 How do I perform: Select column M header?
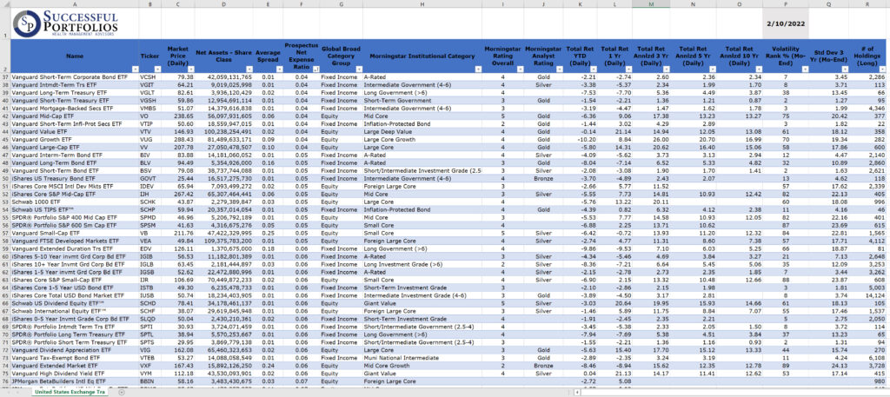click(x=650, y=3)
